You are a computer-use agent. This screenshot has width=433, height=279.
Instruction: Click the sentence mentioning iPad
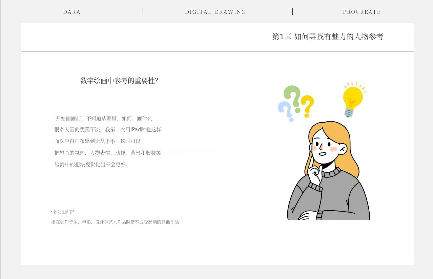(x=108, y=130)
